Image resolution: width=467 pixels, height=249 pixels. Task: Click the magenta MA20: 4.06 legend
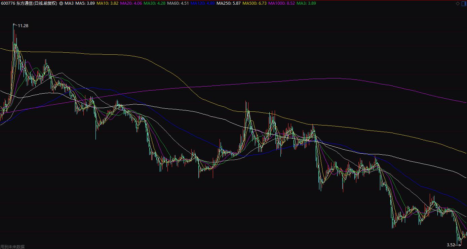click(x=131, y=3)
